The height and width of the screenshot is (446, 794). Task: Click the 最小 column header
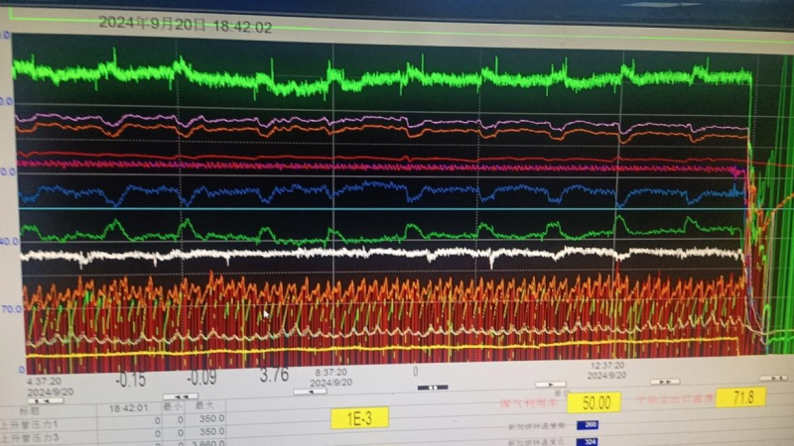coord(177,405)
